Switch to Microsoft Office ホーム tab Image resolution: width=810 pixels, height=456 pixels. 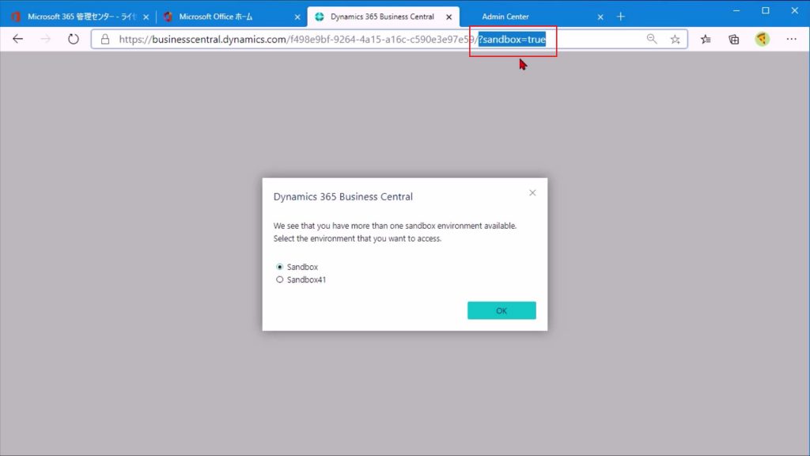[230, 17]
